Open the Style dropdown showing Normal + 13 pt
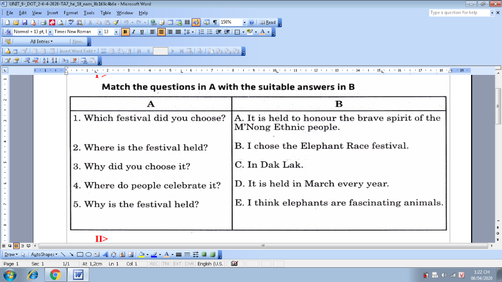 click(50, 32)
